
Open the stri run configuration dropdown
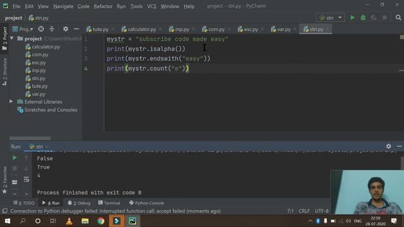[x=330, y=18]
